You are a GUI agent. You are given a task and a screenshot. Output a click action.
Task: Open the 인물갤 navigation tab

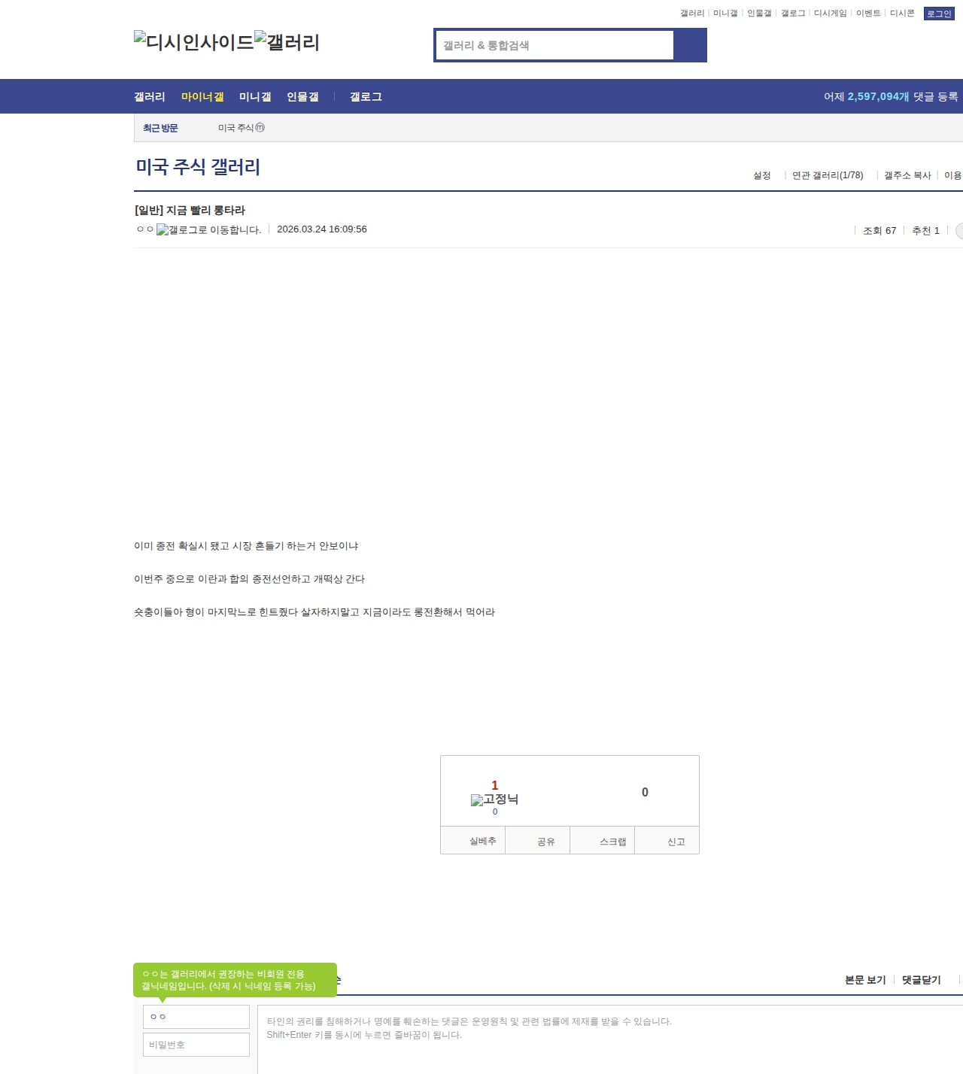pos(302,97)
